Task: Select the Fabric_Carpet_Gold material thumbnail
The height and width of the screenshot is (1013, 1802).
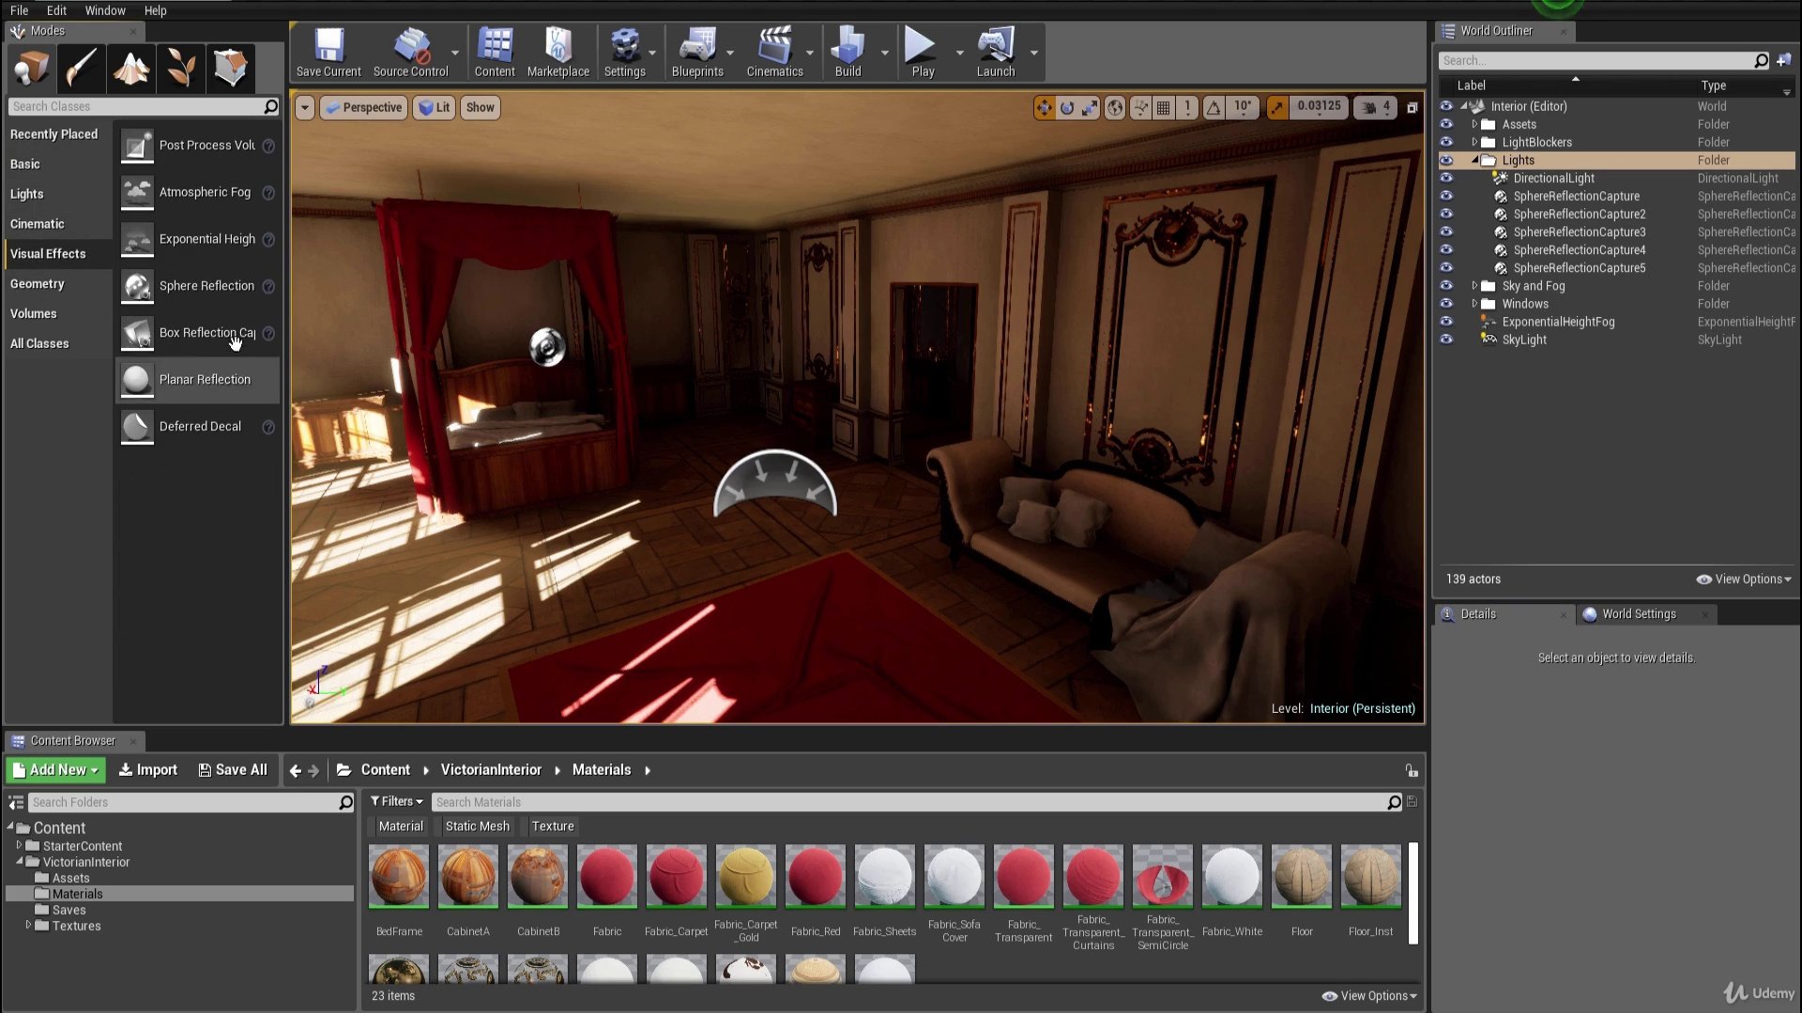Action: tap(746, 877)
